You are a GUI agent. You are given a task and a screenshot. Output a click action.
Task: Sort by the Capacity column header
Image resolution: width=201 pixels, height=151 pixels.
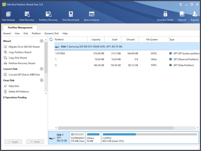(96, 40)
